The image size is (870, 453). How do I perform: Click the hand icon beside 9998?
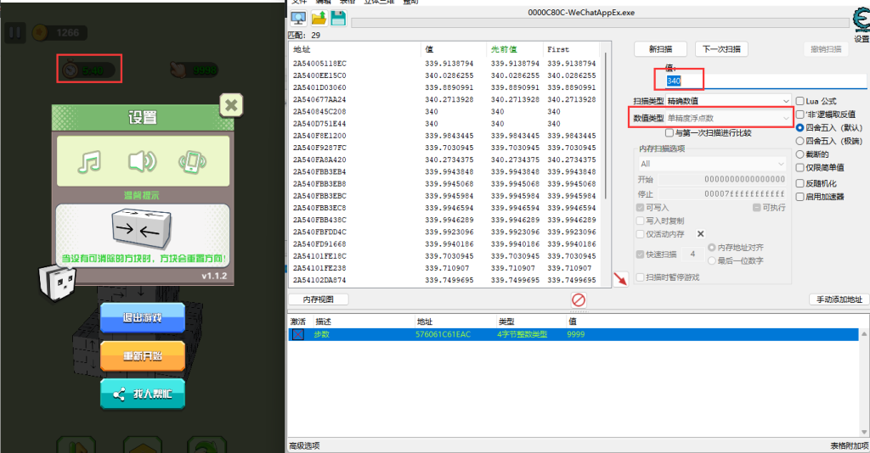pos(178,70)
